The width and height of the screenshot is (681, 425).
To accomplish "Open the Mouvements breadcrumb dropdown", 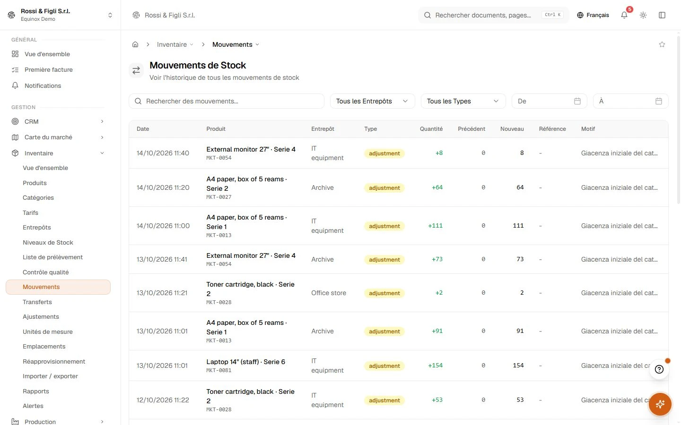I will point(236,44).
